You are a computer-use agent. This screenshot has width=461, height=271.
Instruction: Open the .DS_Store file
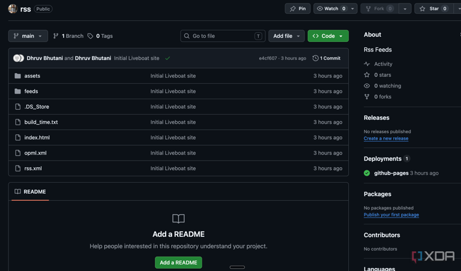click(x=37, y=107)
